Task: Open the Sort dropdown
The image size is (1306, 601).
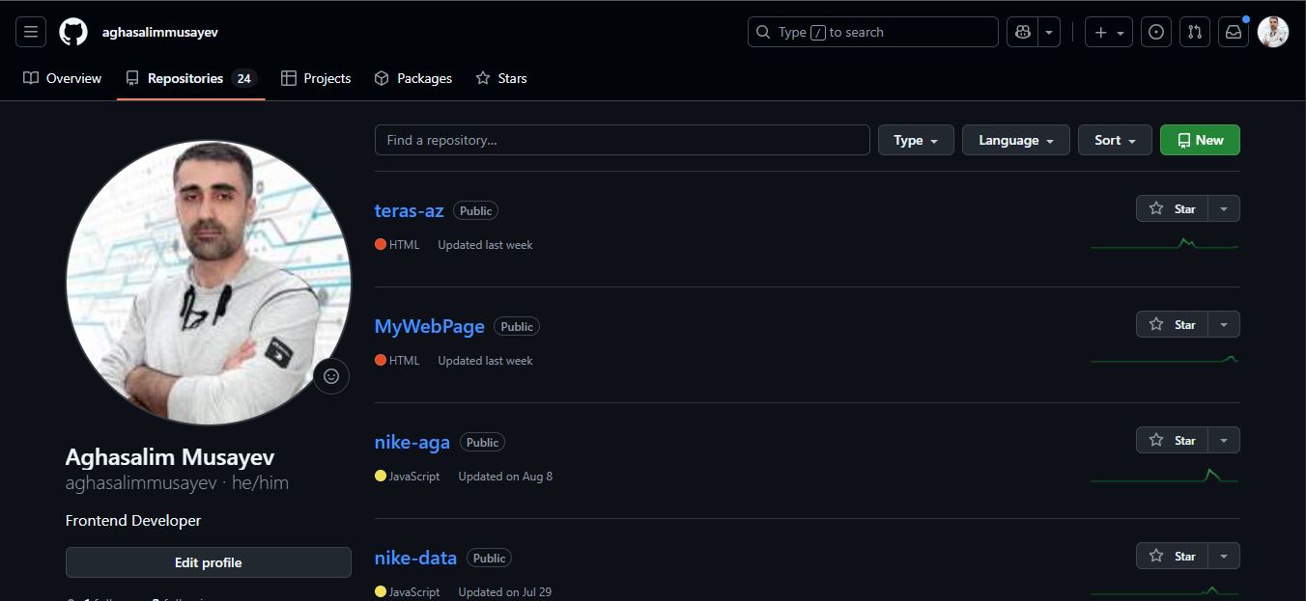Action: pos(1115,140)
